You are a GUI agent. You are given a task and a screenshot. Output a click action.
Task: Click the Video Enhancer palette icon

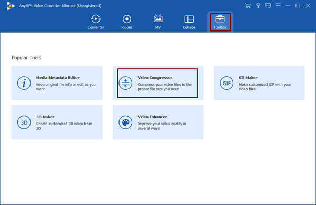click(125, 122)
